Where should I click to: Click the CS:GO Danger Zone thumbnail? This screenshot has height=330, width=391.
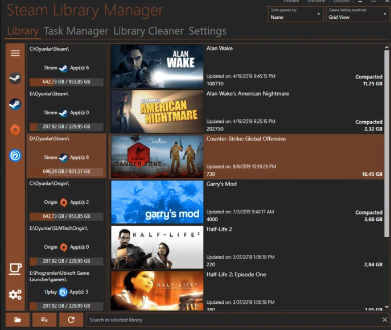[157, 156]
